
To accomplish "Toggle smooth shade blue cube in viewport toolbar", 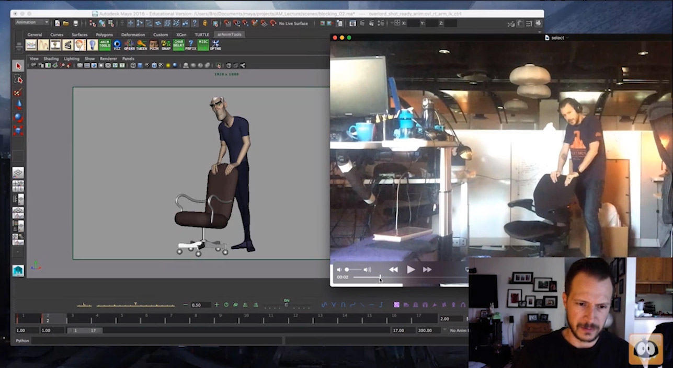I will (x=140, y=65).
